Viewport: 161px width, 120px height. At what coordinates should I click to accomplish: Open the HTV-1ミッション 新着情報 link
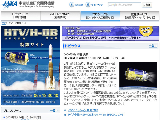83,110
